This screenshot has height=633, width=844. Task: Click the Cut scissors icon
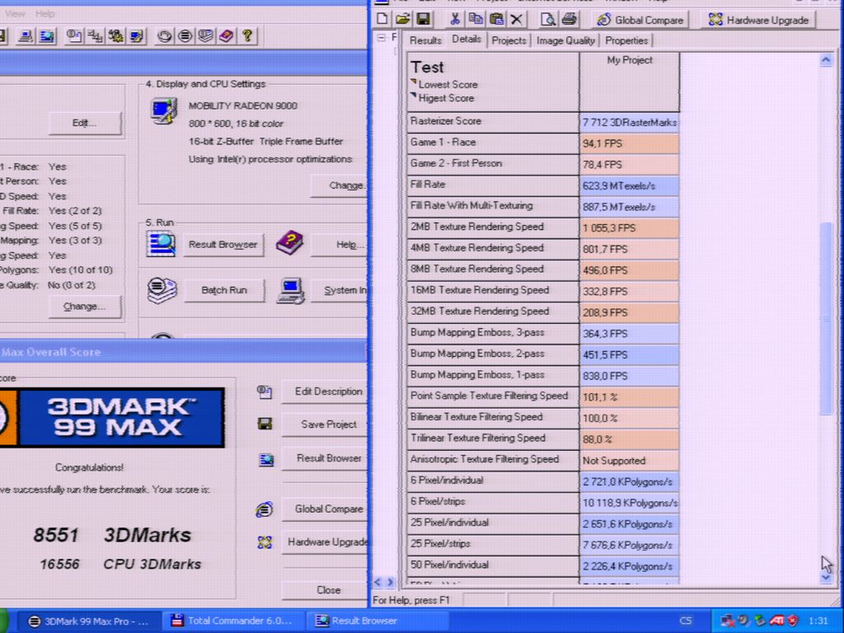click(x=455, y=20)
